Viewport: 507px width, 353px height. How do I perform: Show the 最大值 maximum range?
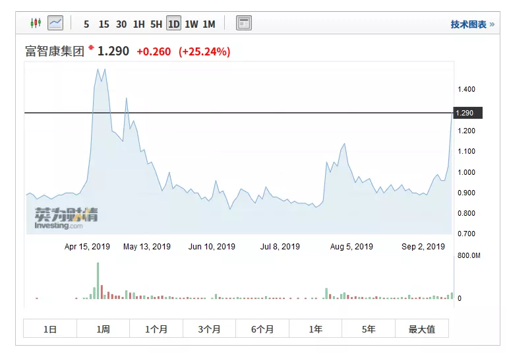[422, 329]
